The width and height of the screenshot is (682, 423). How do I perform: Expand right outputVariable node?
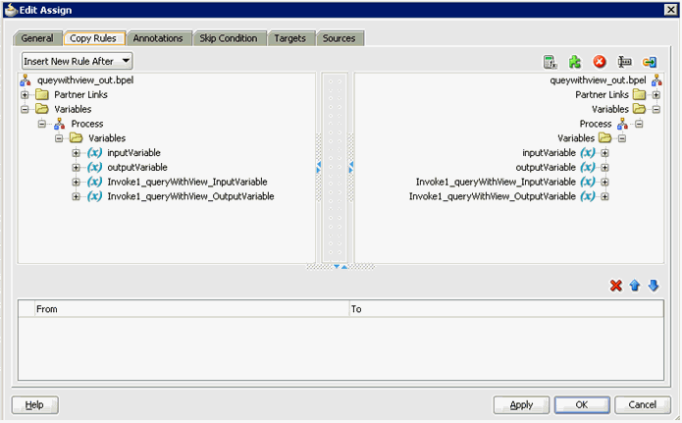point(605,168)
